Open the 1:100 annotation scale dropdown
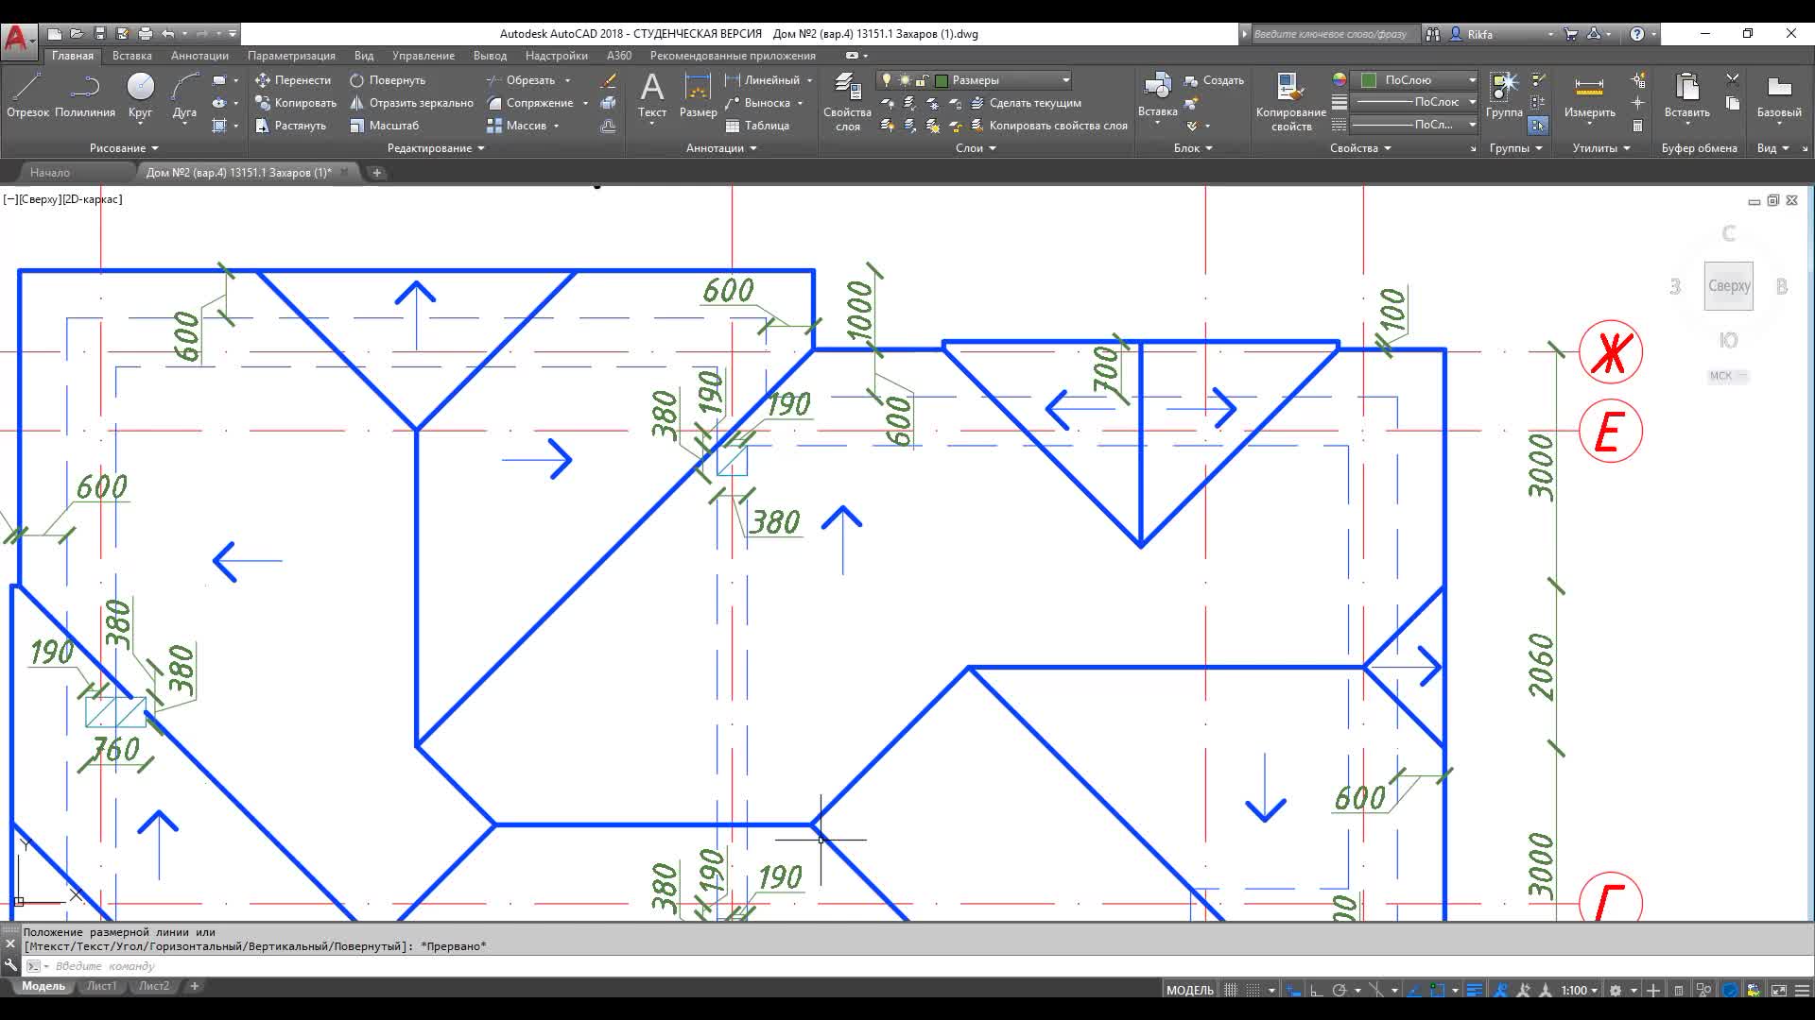The width and height of the screenshot is (1815, 1020). click(1579, 990)
